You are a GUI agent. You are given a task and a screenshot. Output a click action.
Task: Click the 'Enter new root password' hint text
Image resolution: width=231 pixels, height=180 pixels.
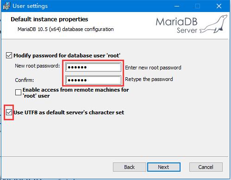pyautogui.click(x=153, y=68)
